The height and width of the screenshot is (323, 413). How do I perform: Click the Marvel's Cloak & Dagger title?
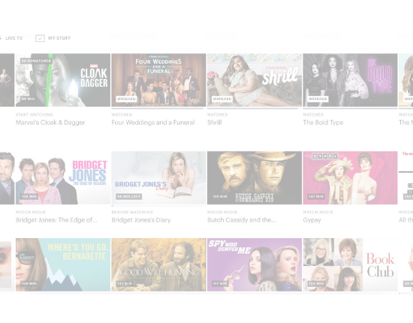(50, 122)
